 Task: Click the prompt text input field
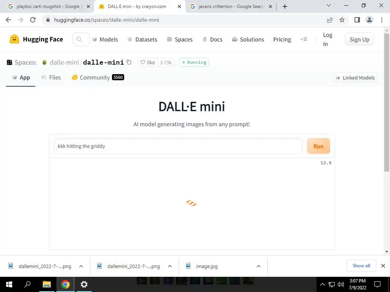tap(178, 146)
